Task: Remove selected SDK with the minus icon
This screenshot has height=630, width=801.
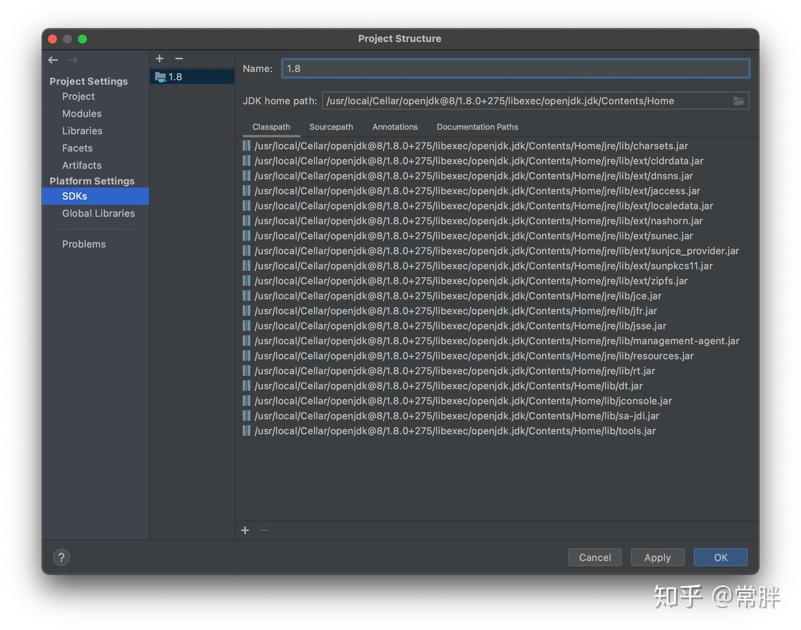Action: tap(179, 58)
